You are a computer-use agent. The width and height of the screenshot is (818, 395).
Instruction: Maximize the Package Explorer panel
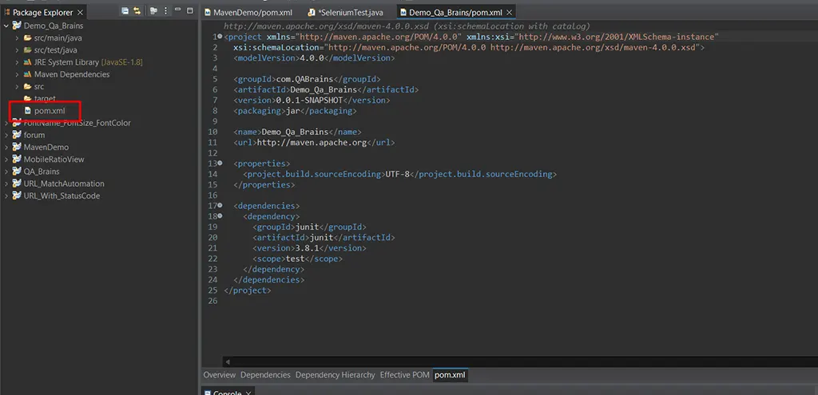tap(190, 11)
